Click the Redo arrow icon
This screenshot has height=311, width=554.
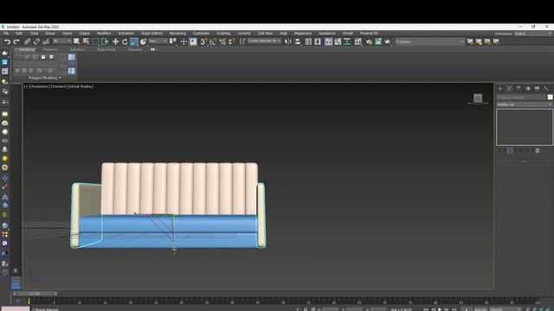pyautogui.click(x=16, y=41)
